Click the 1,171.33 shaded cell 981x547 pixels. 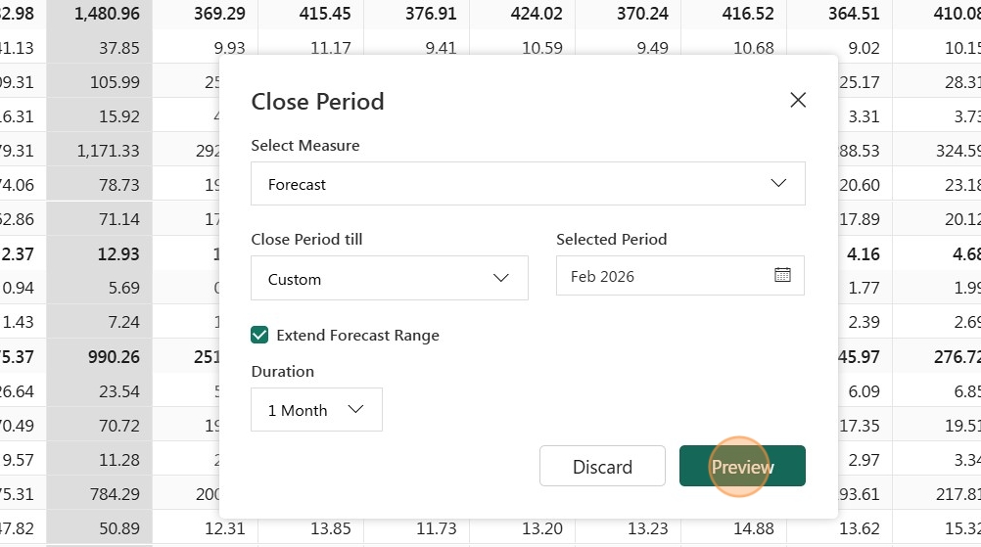click(x=100, y=151)
